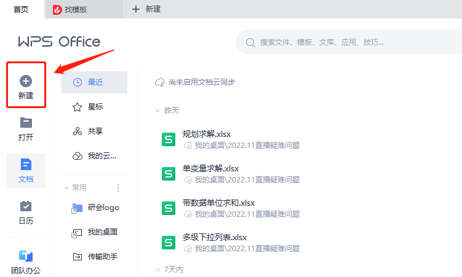Image resolution: width=462 pixels, height=277 pixels.
Task: Collapse the 常用 section chevron
Action: pyautogui.click(x=66, y=188)
